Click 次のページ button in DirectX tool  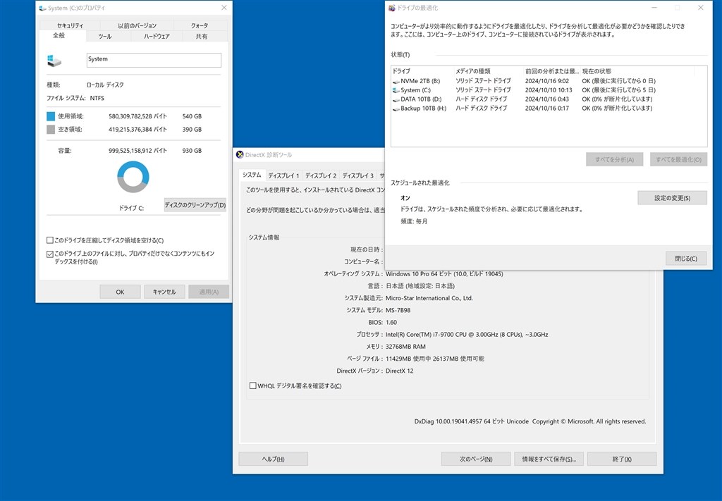(x=476, y=459)
